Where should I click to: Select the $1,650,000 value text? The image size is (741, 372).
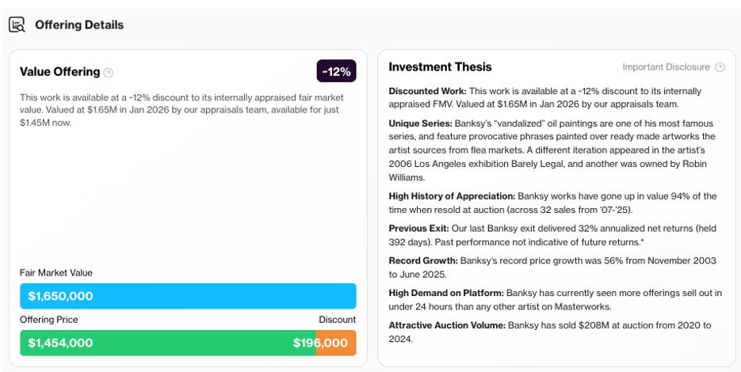60,296
